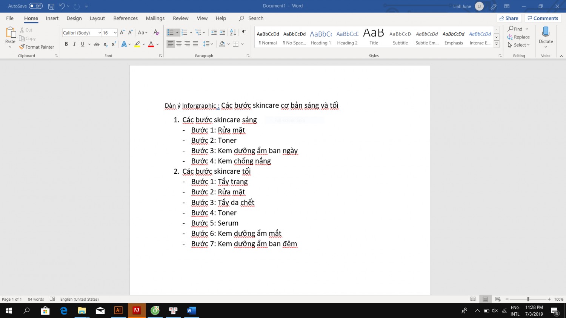Click the ribbon Search box
566x318 pixels.
pos(252,18)
